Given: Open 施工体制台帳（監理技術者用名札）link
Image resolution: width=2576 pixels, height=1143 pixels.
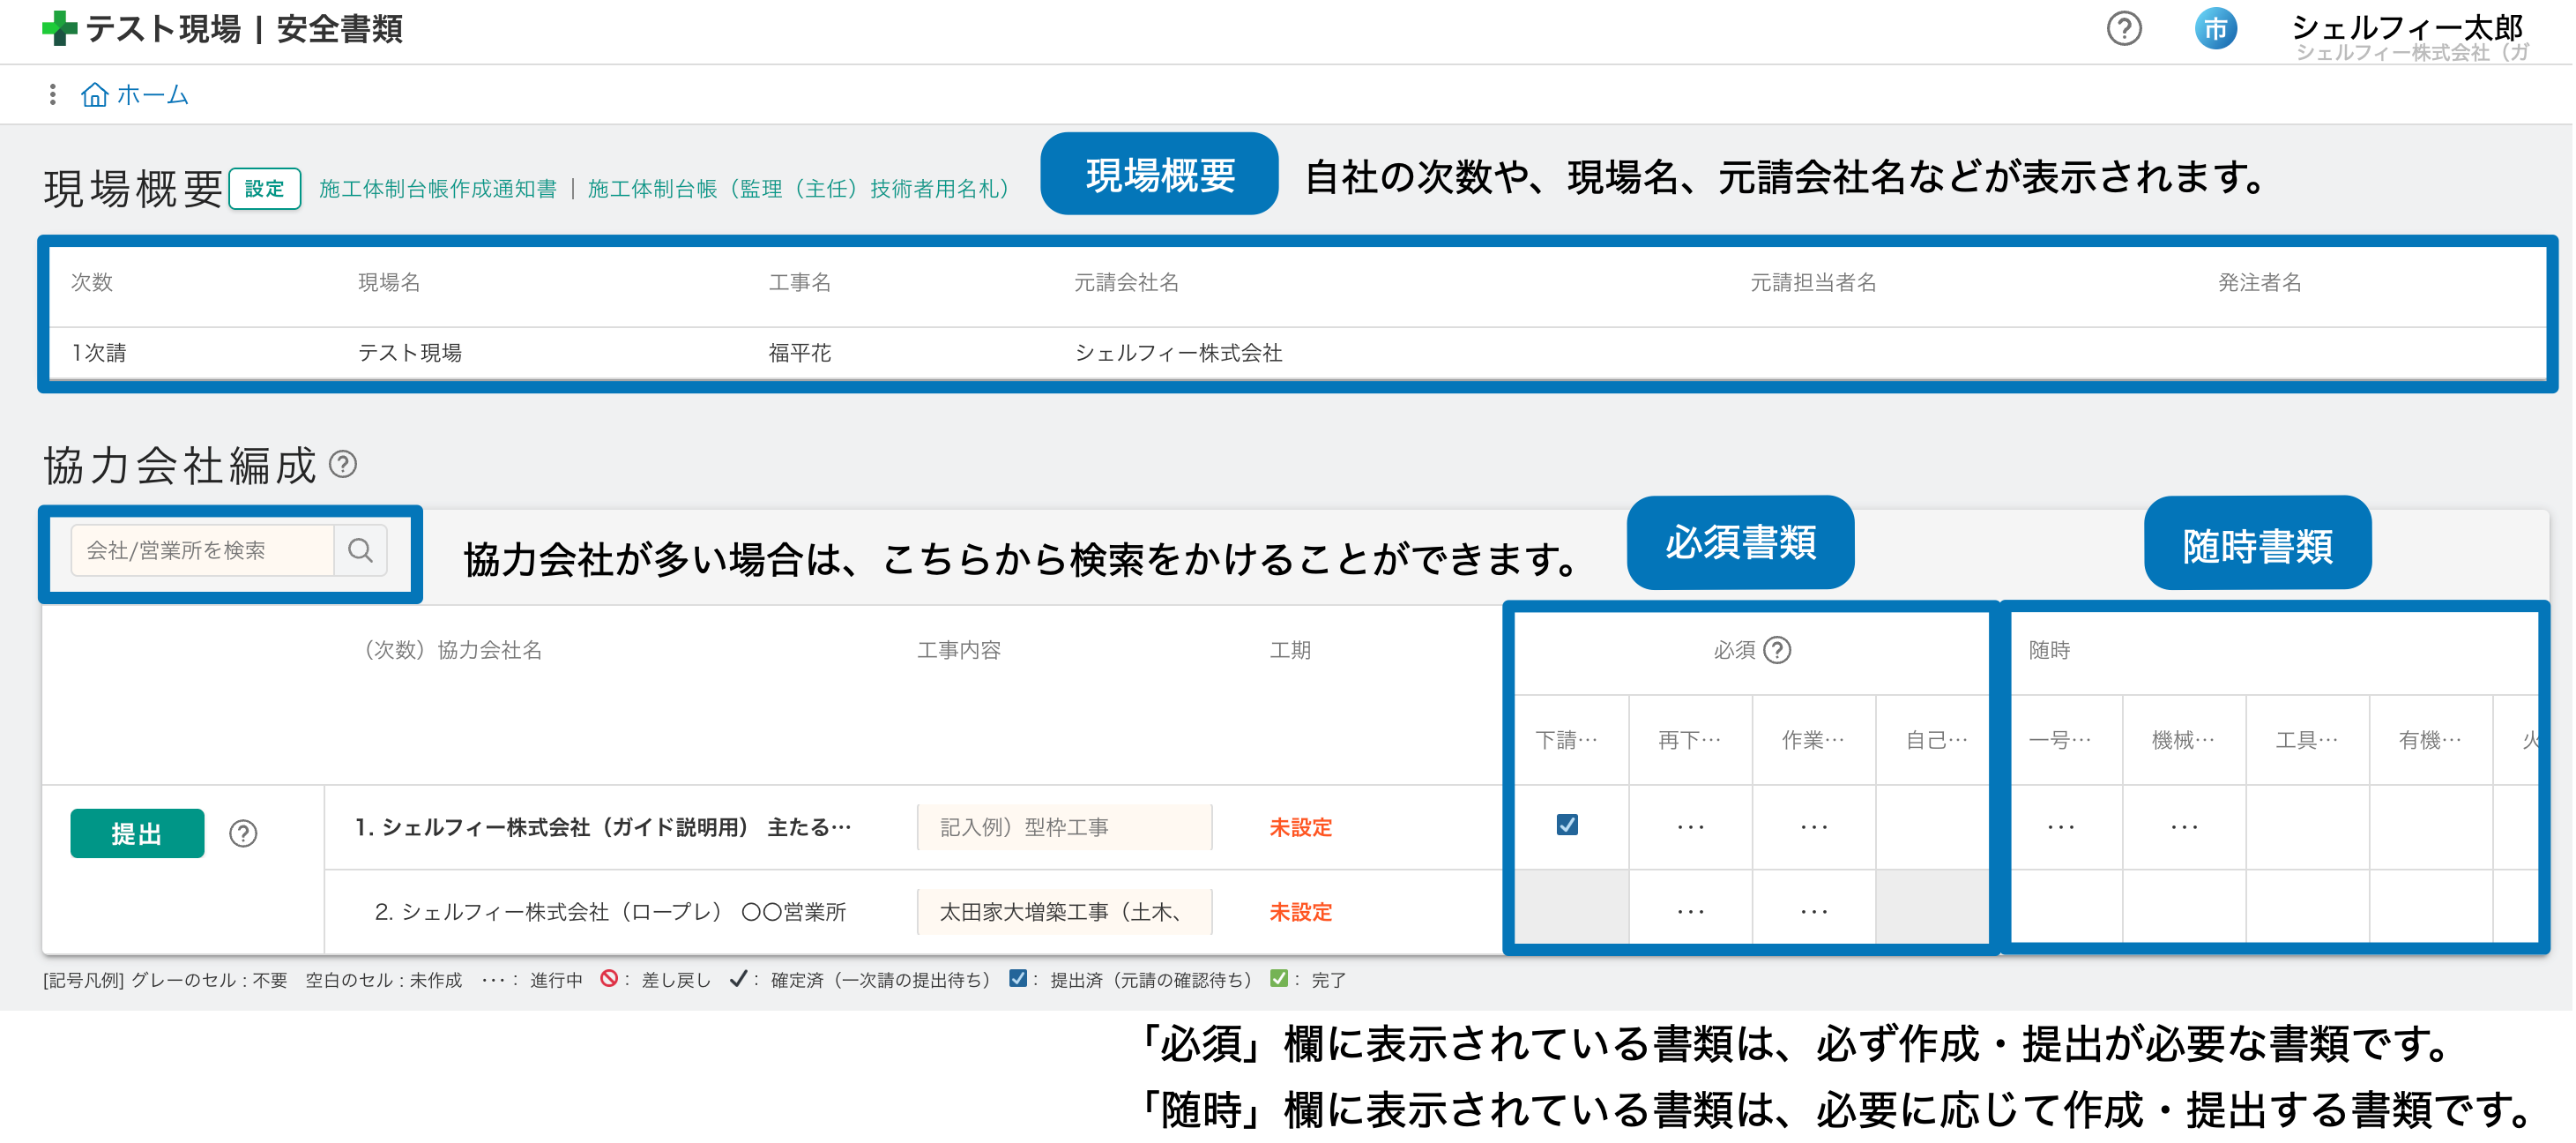Looking at the screenshot, I should coord(798,189).
